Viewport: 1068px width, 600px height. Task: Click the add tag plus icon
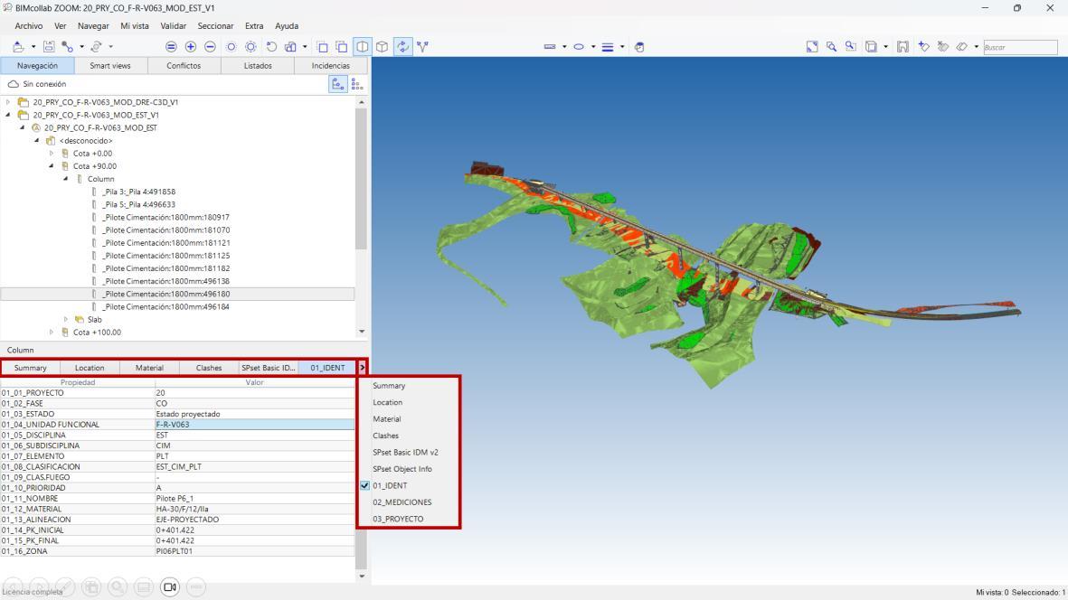coord(923,47)
